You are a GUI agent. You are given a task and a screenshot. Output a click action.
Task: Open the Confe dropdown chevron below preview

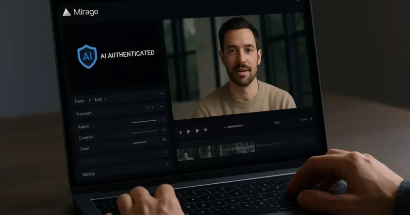310,119
